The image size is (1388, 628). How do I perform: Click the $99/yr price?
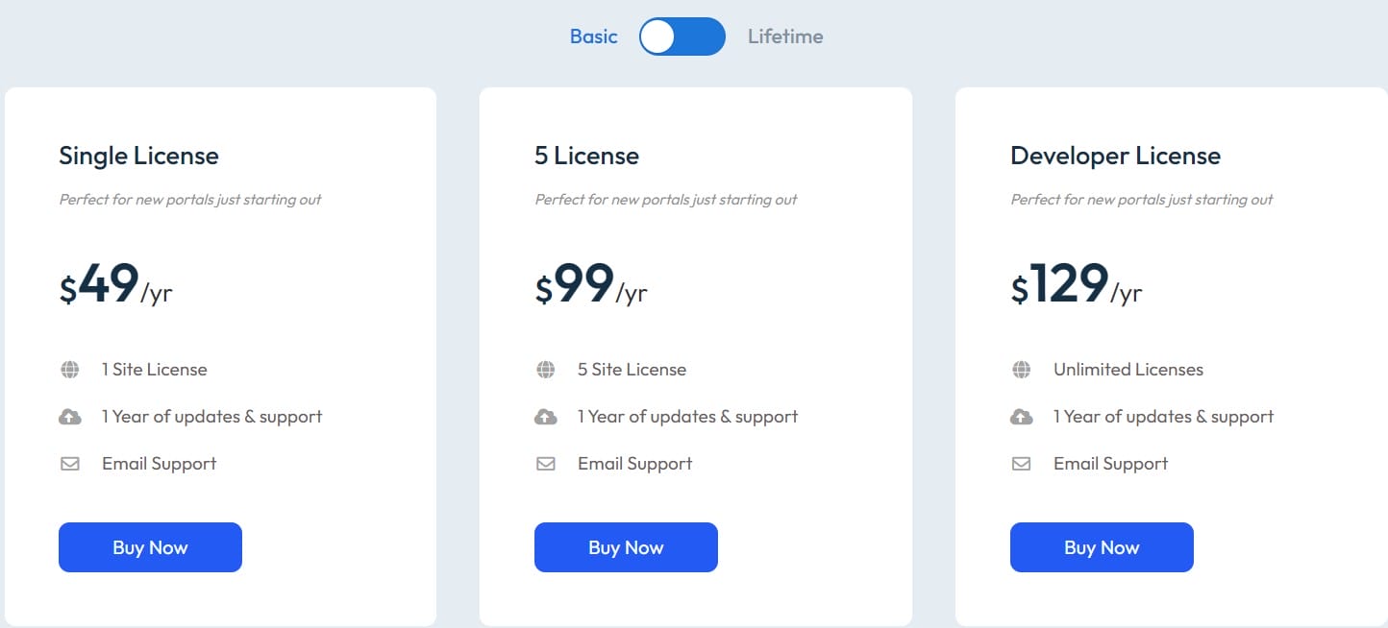[x=590, y=285]
